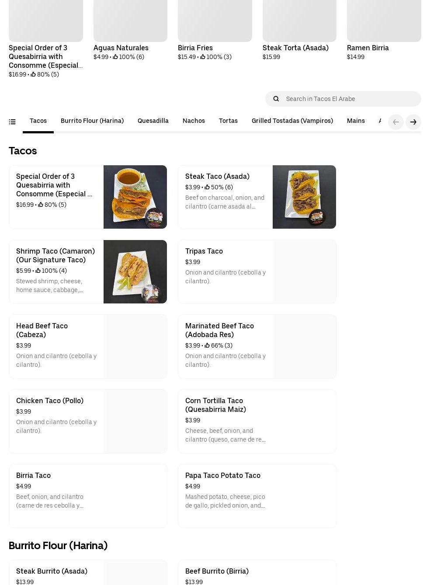Click the Shrimp Taco (Camaron) photo

135,272
